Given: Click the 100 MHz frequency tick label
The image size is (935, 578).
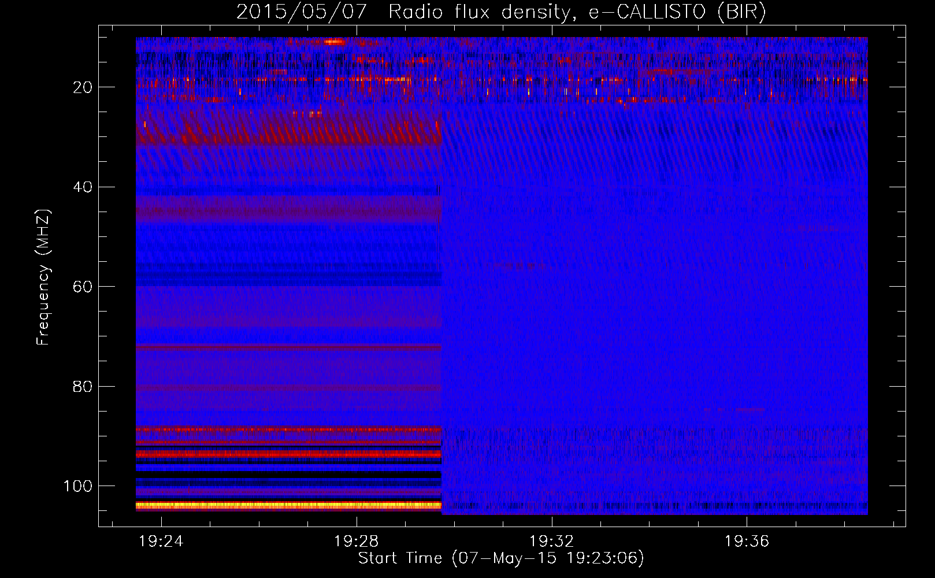Looking at the screenshot, I should coord(78,486).
